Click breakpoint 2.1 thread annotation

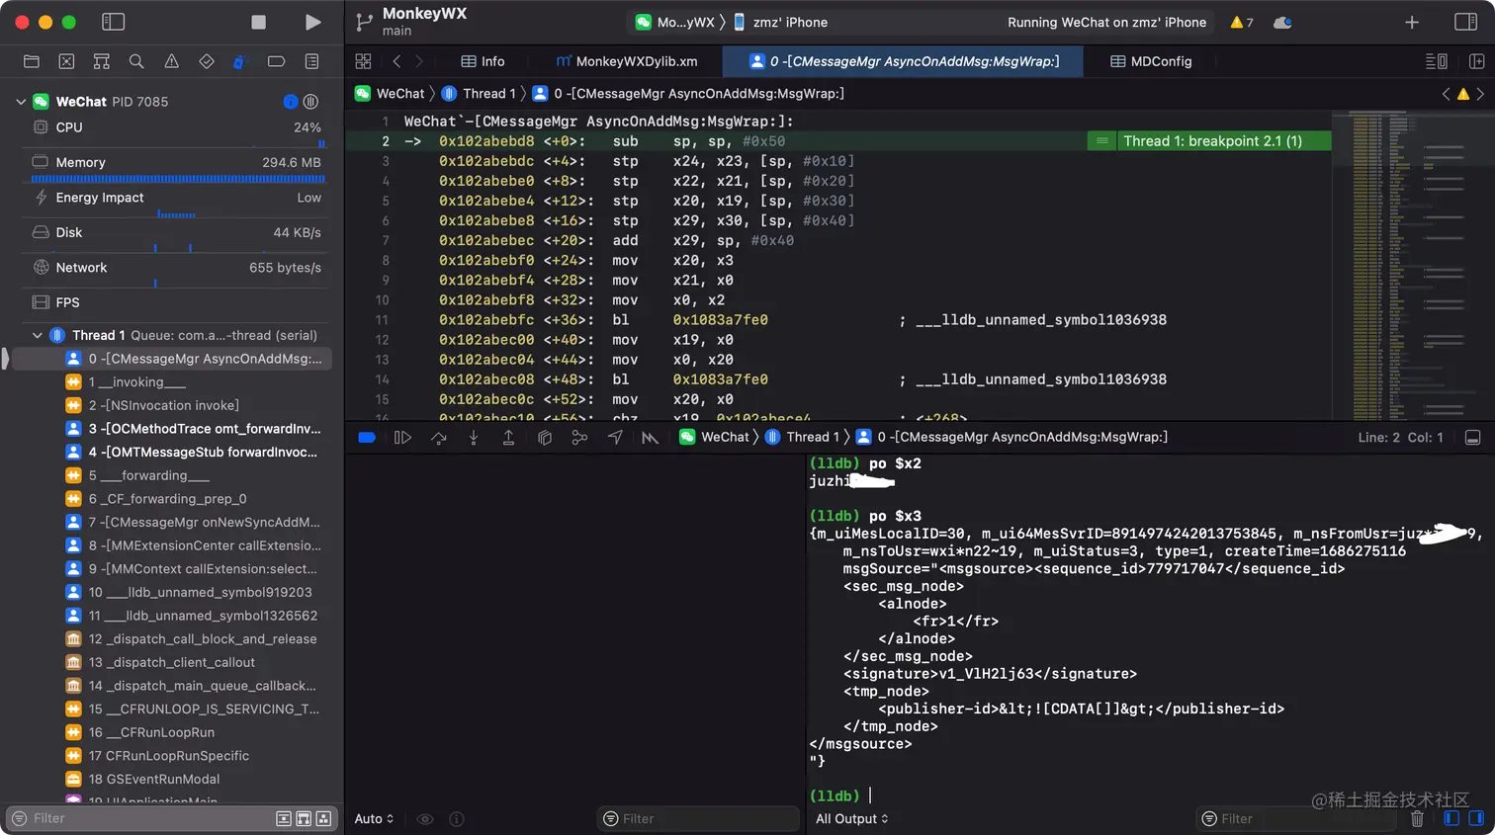coord(1212,141)
